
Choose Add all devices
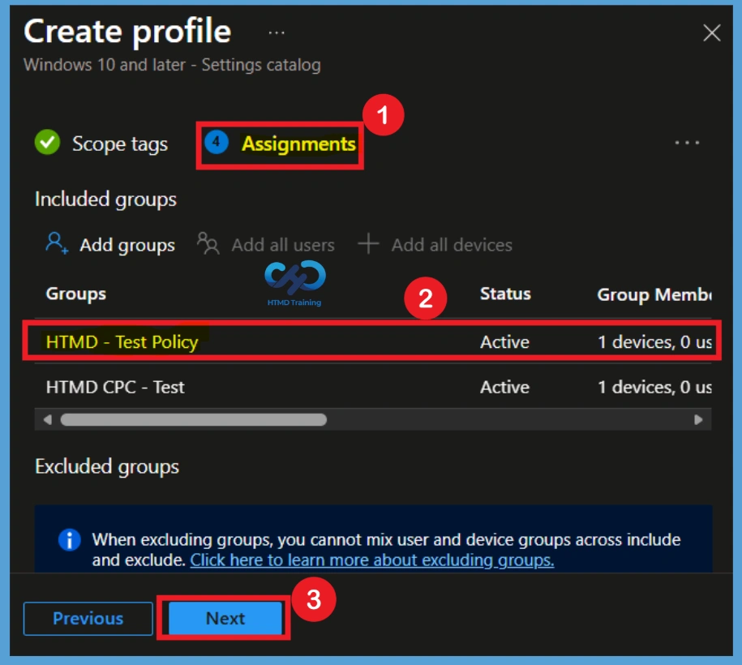[x=452, y=245]
